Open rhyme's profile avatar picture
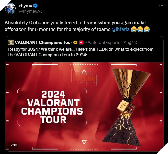 [10, 8]
